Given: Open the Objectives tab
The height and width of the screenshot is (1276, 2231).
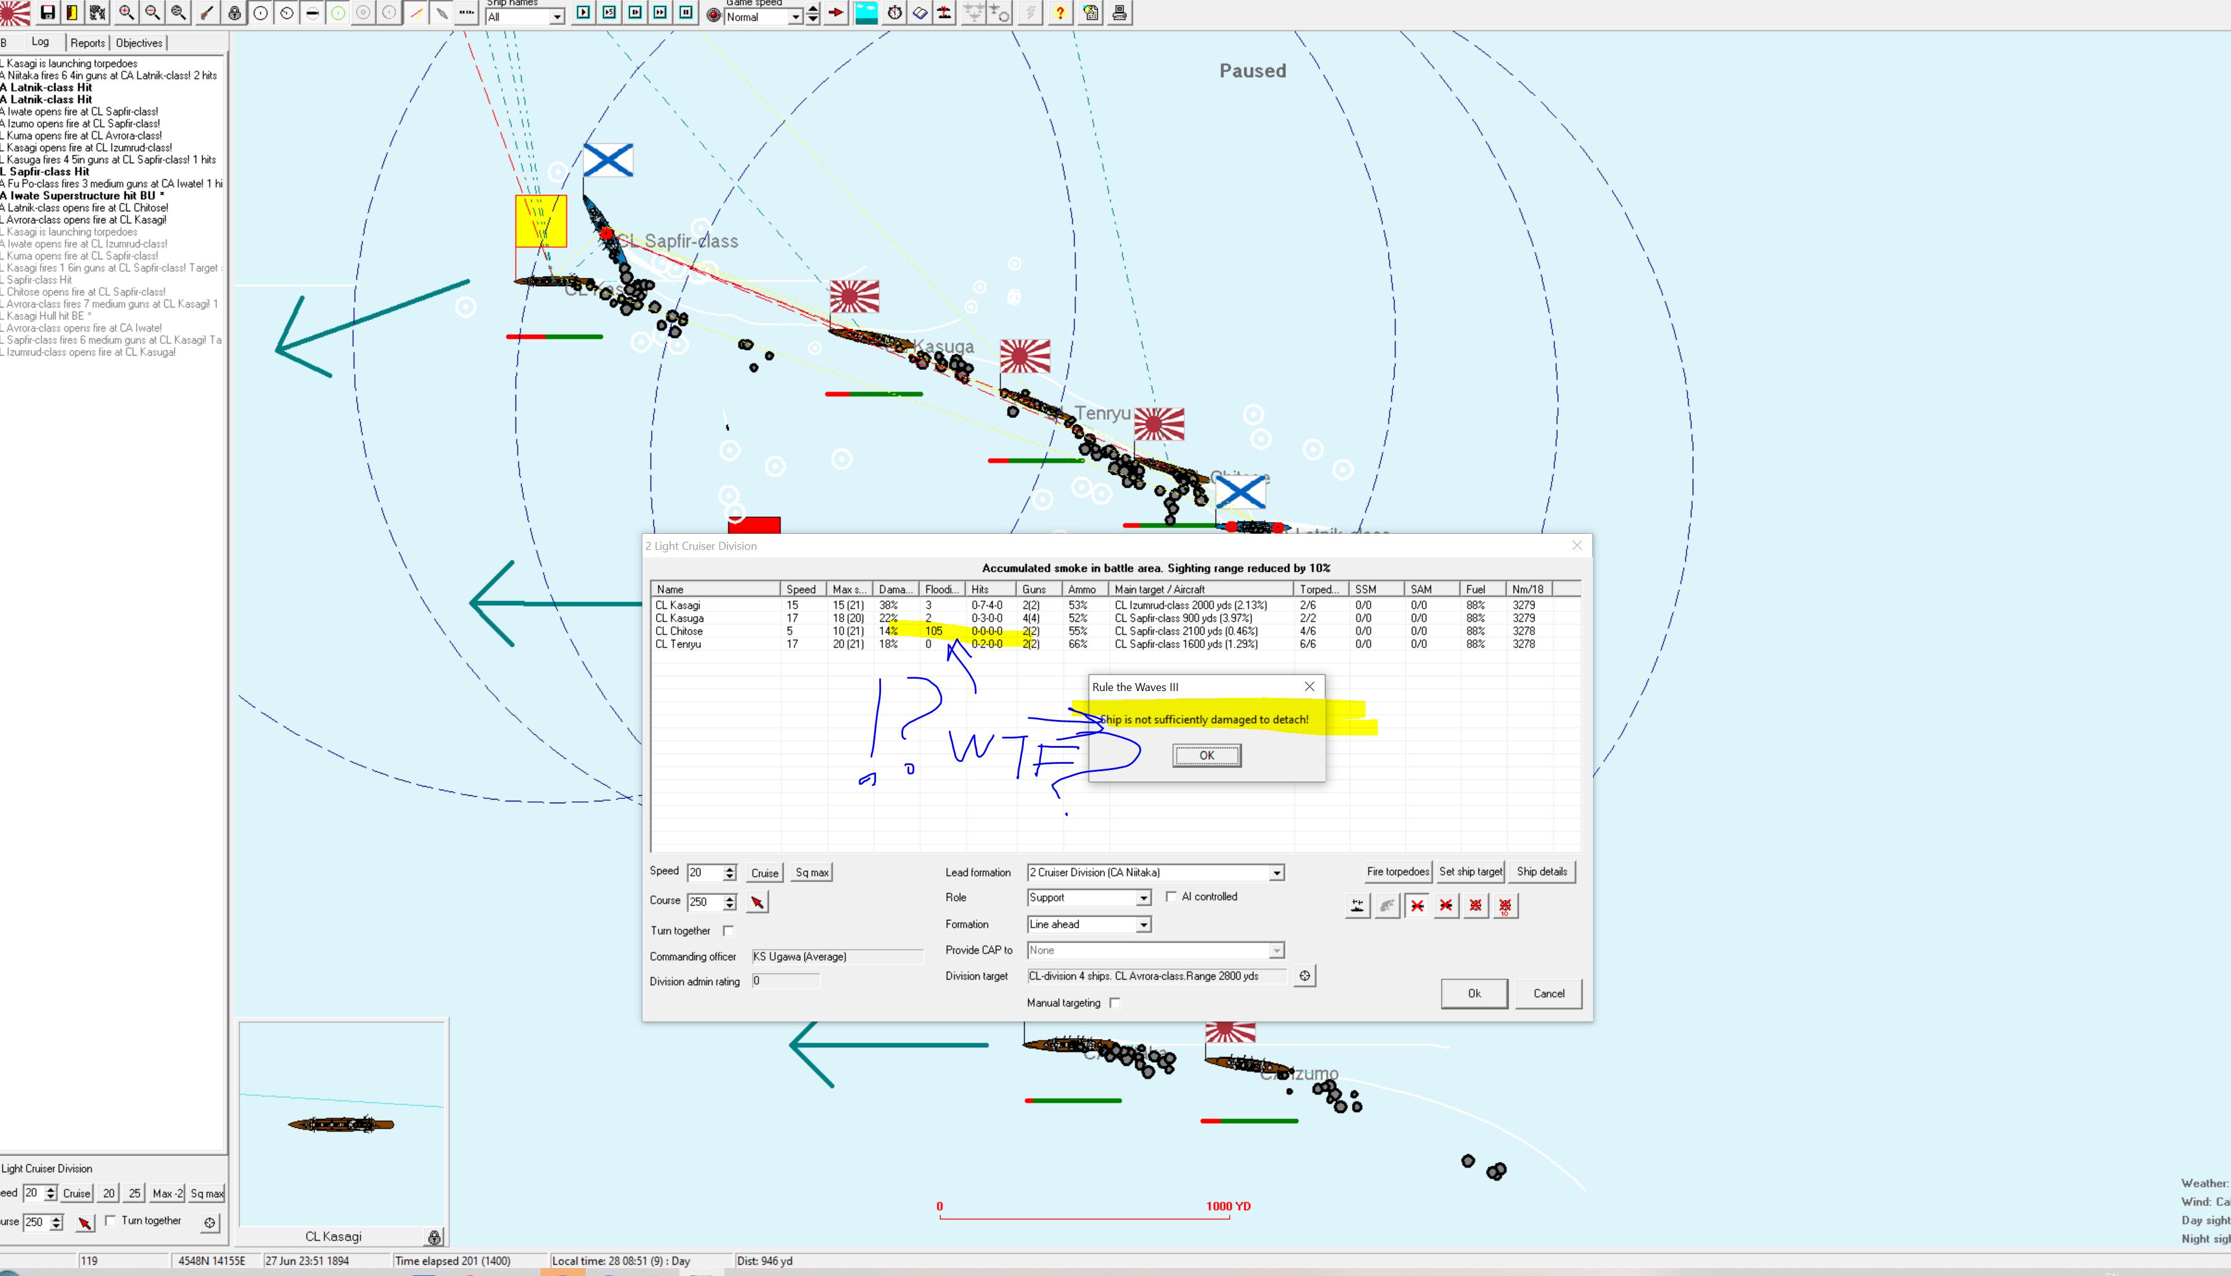Looking at the screenshot, I should point(139,43).
